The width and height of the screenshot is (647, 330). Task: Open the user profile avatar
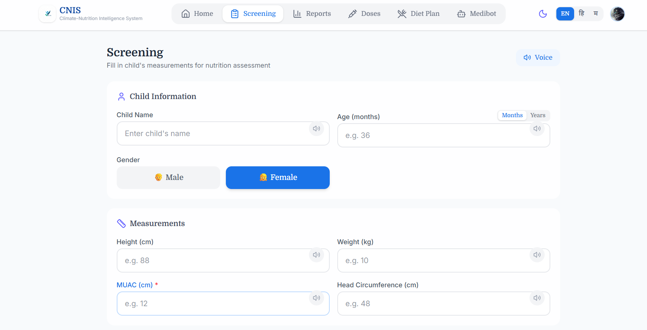[x=618, y=14]
